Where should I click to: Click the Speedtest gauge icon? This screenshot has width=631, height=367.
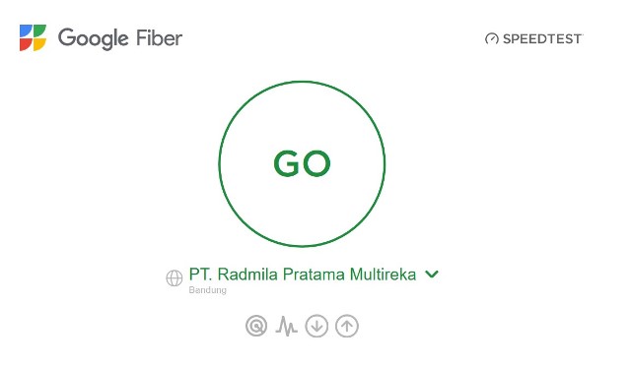tap(492, 38)
